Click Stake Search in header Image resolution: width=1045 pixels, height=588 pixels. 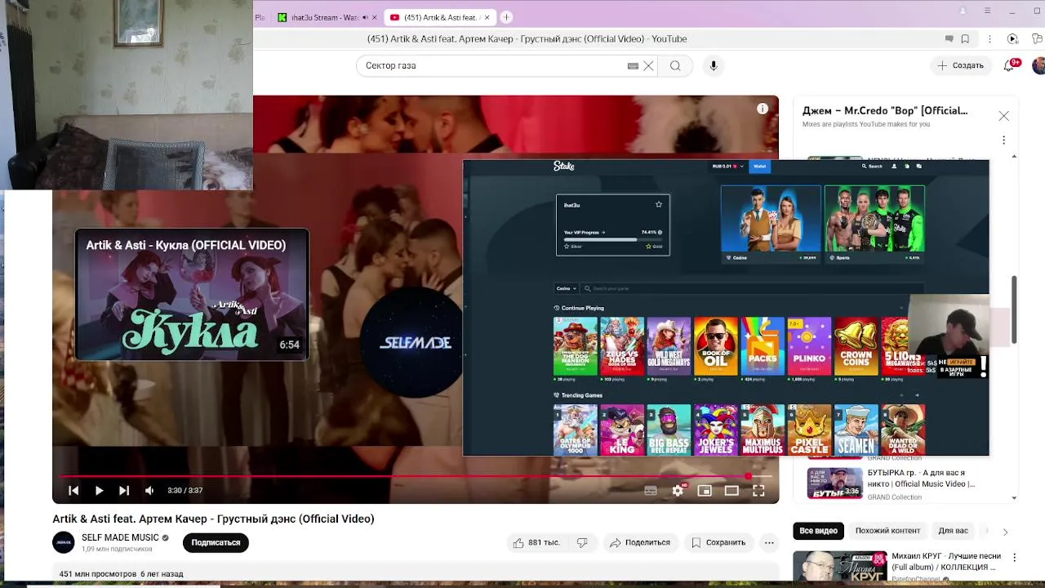(873, 166)
